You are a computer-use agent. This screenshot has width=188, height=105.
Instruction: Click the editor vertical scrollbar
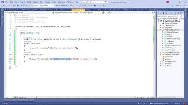155,55
